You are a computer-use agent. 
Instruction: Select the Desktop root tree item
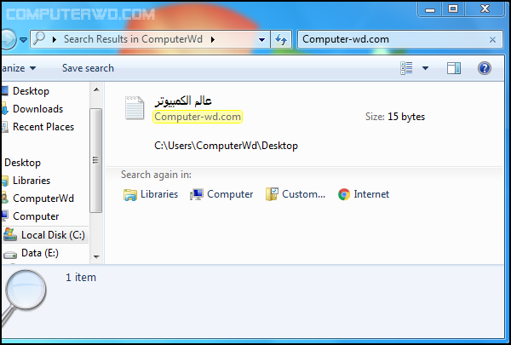22,163
